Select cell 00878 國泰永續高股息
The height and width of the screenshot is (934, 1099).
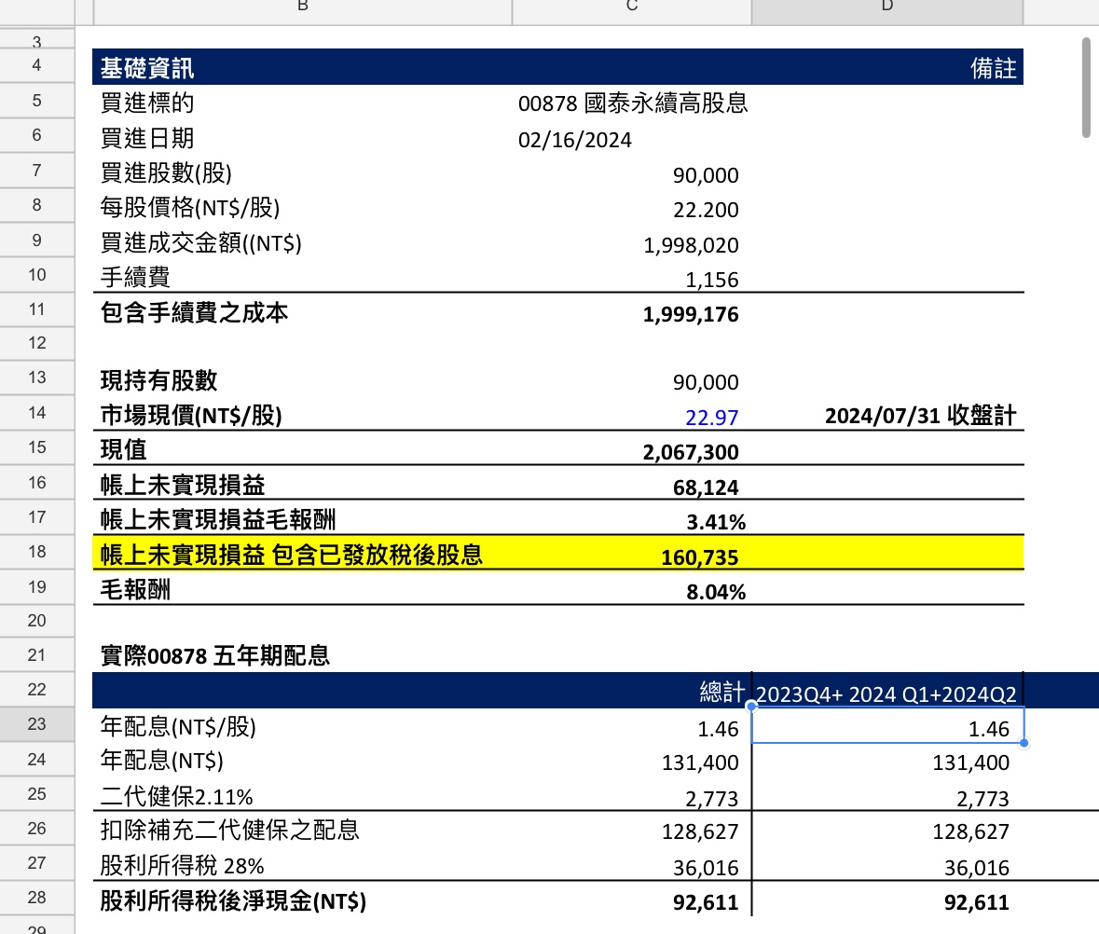633,103
